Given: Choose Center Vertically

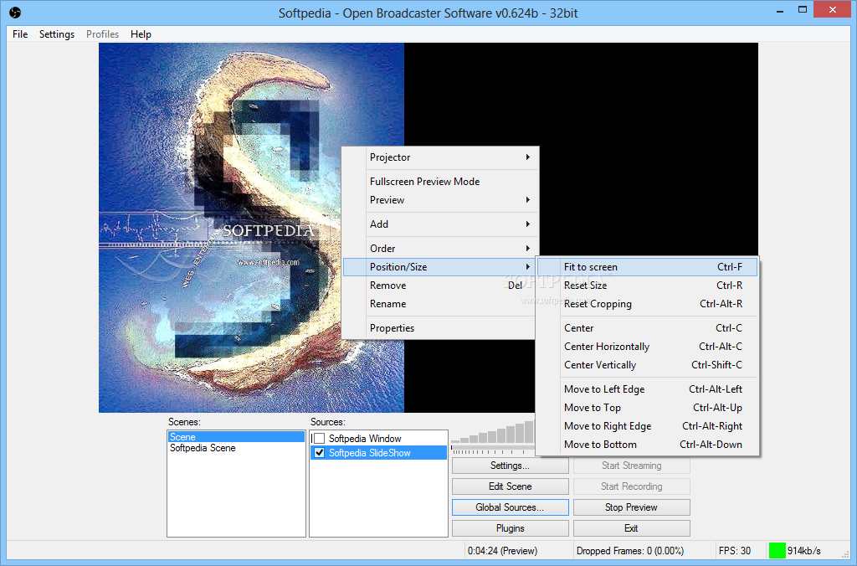Looking at the screenshot, I should coord(648,365).
